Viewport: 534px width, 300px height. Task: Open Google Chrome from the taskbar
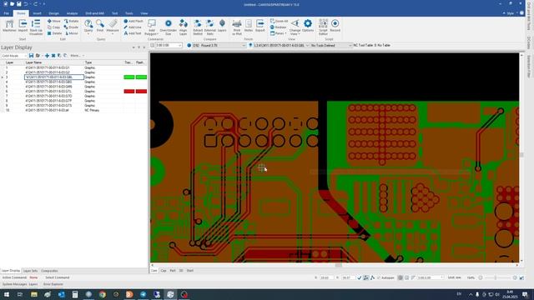[x=102, y=294]
